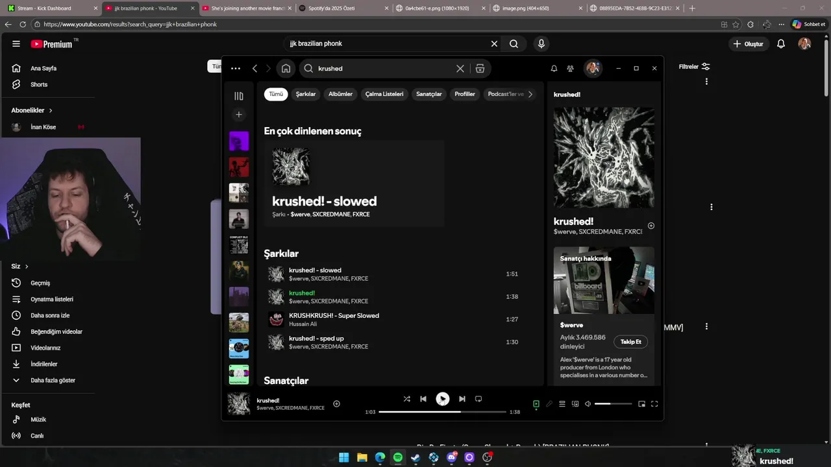This screenshot has height=467, width=831.
Task: Click the YouTube Oluştur button
Action: pos(748,43)
